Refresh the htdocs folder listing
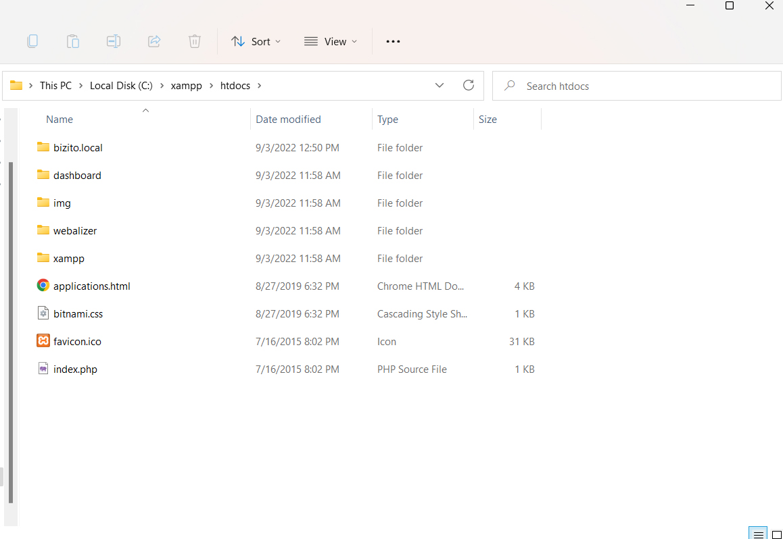Screen dimensions: 783x539 click(469, 85)
